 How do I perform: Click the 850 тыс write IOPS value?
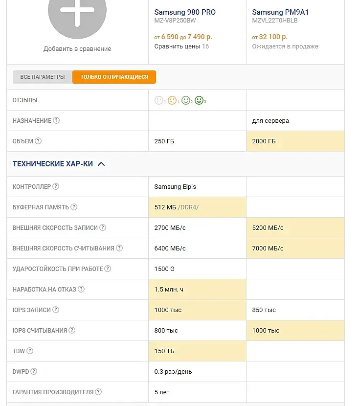click(x=264, y=310)
